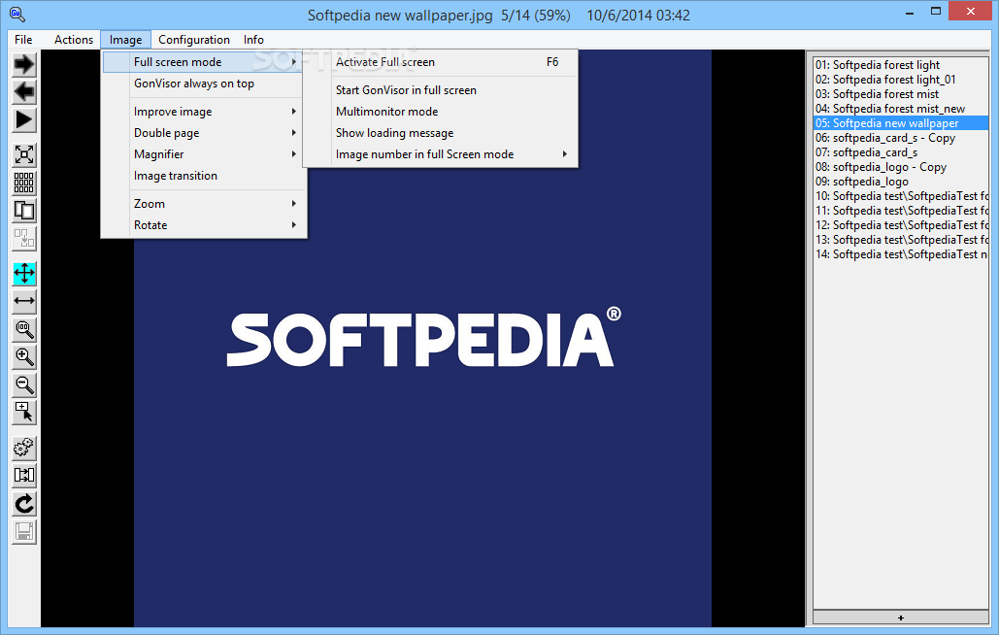Click the zoom selection cursor icon

pos(24,413)
